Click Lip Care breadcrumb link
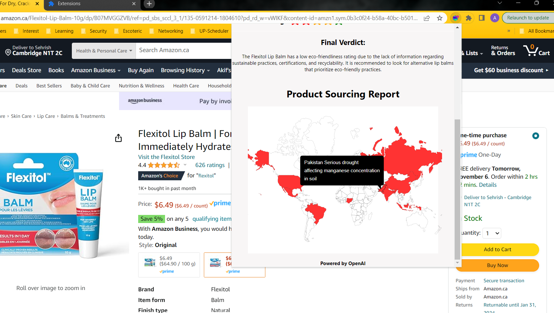Viewport: 554px width, 313px height. 46,116
